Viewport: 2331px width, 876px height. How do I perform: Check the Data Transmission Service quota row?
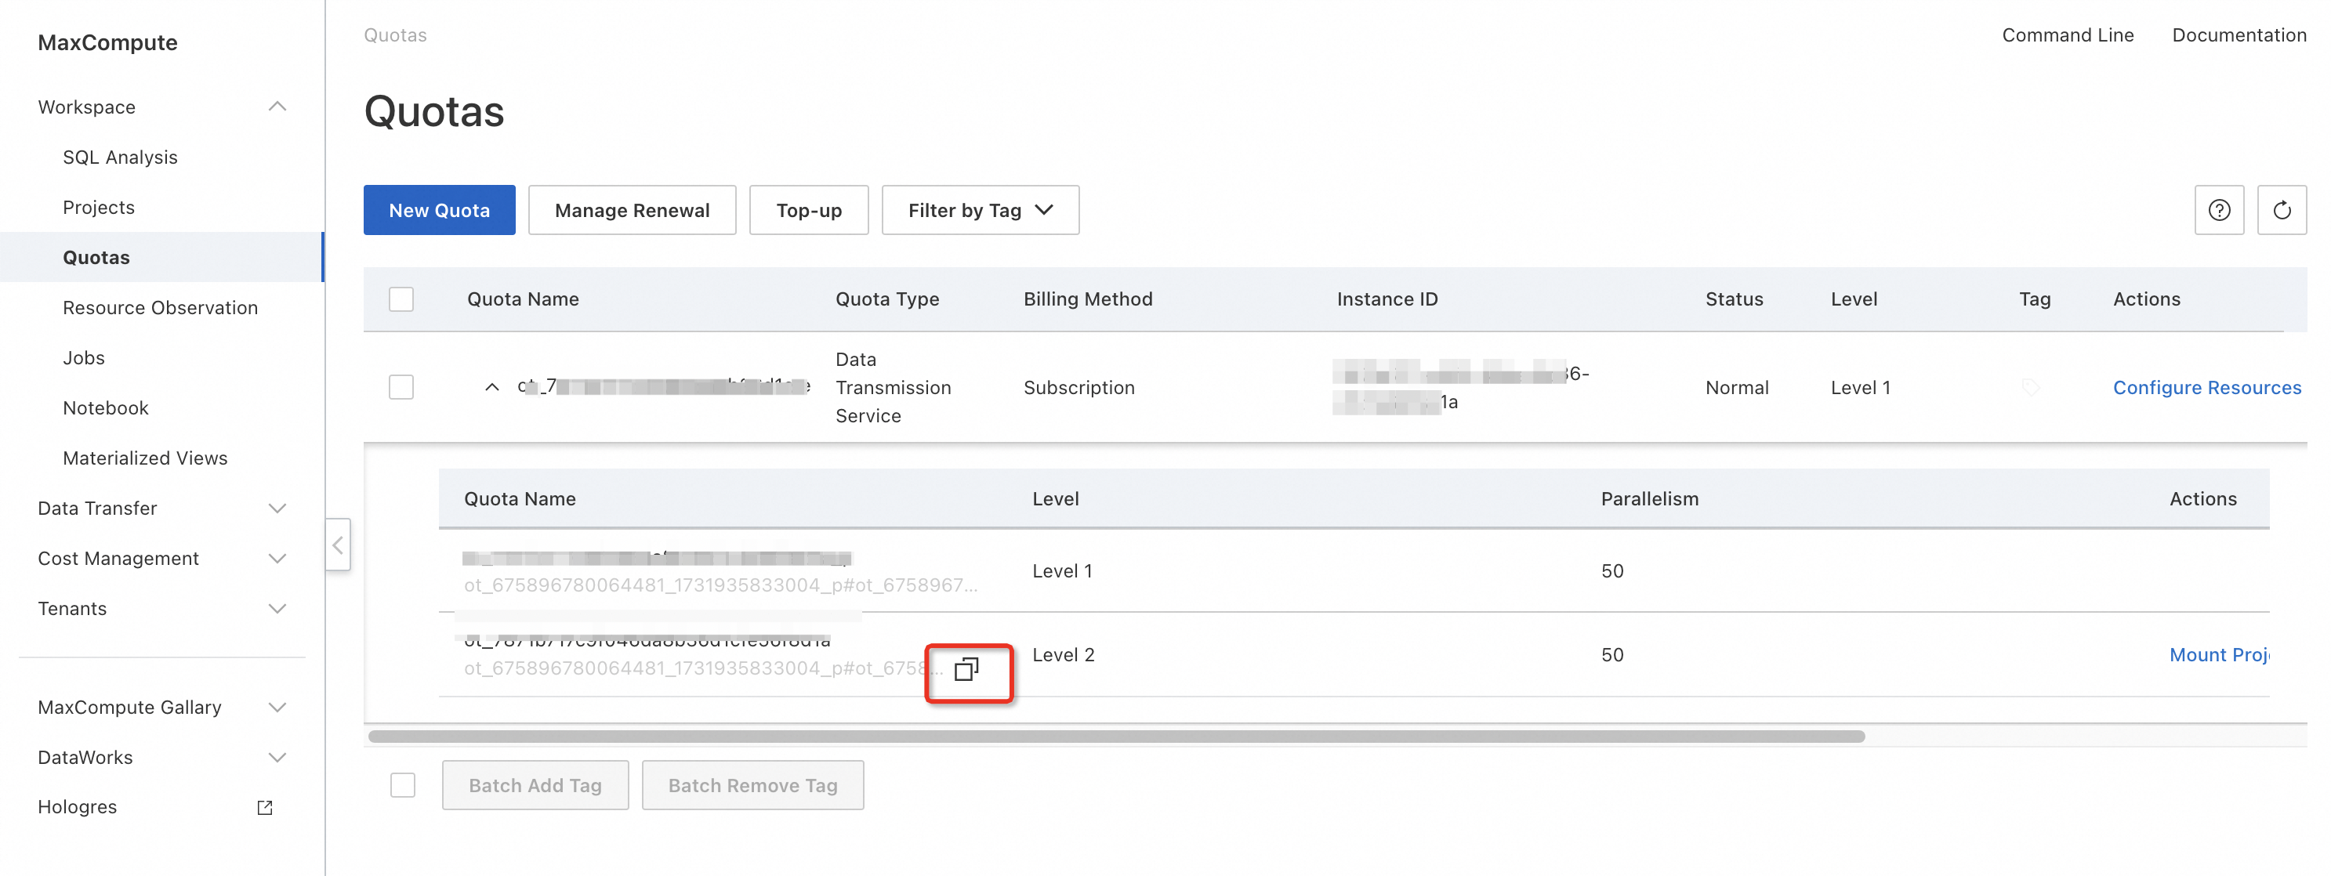click(x=401, y=387)
